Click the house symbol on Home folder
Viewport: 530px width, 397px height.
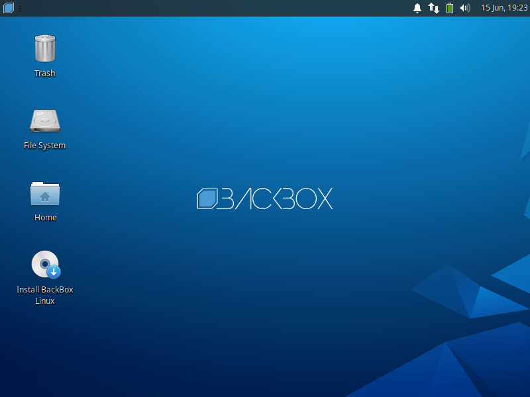tap(44, 196)
